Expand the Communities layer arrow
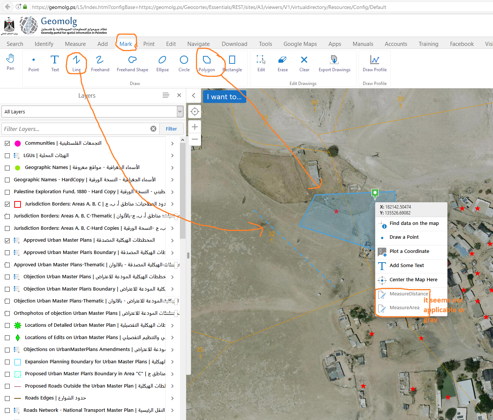Screen dimensions: 493x420 click(172, 143)
